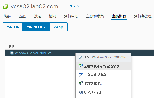Screen dimensions: 154x98
Task: Select the 虛擬機器 top tab
Action: (x=119, y=16)
